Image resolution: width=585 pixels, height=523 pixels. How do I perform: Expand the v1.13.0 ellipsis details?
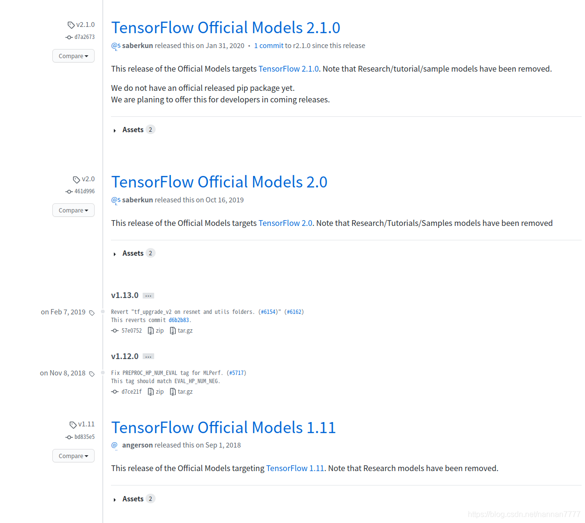click(x=148, y=296)
